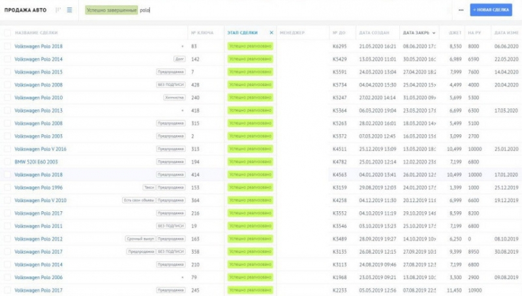Open deal BMW 520I E60 2003
The image size is (522, 296).
click(36, 162)
